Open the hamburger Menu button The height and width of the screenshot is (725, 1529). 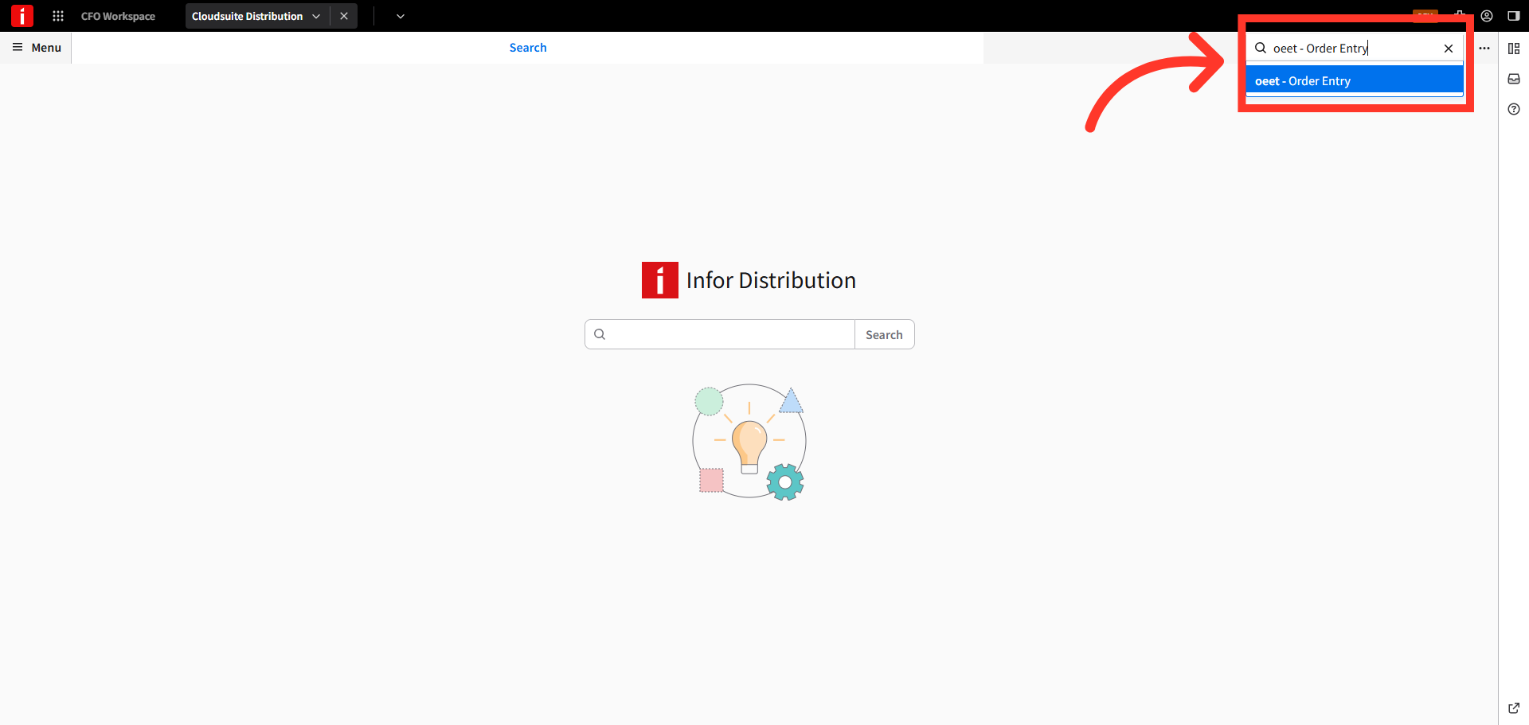pos(37,48)
